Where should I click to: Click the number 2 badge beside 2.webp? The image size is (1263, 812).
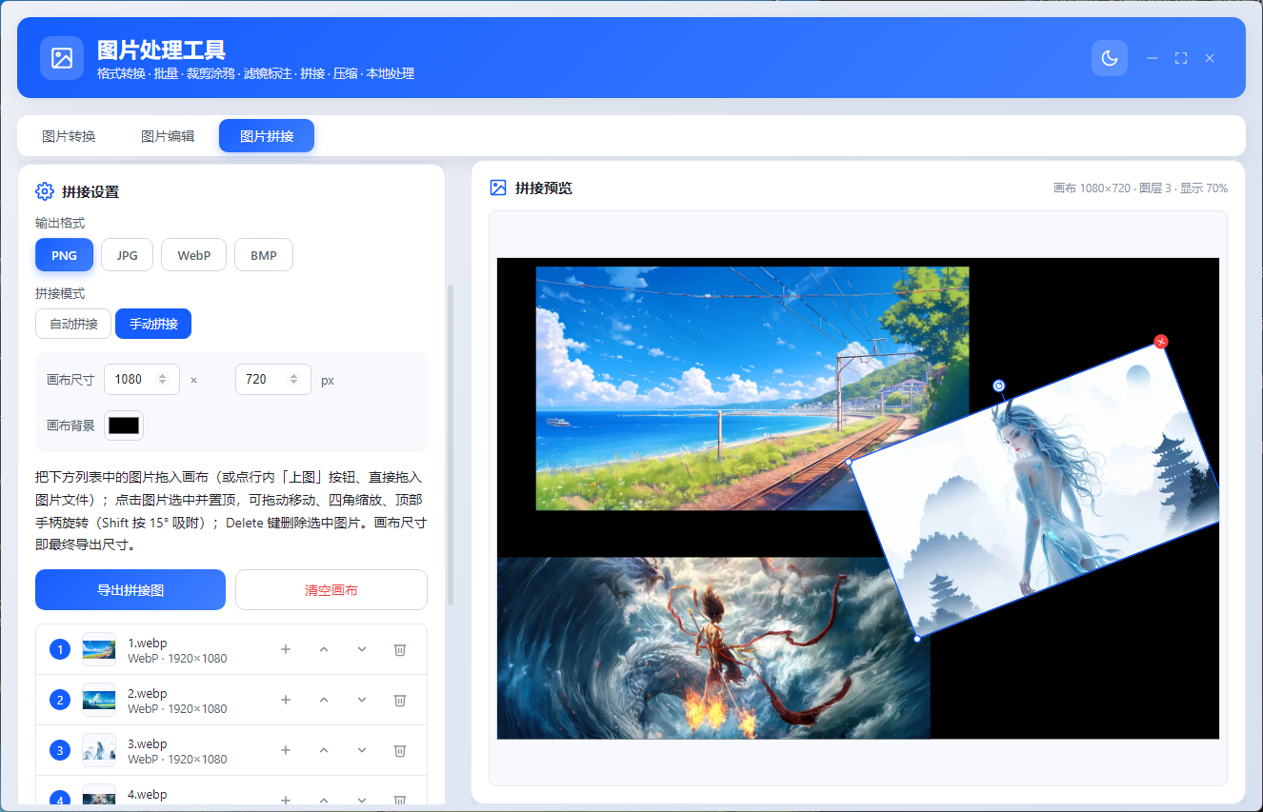60,700
